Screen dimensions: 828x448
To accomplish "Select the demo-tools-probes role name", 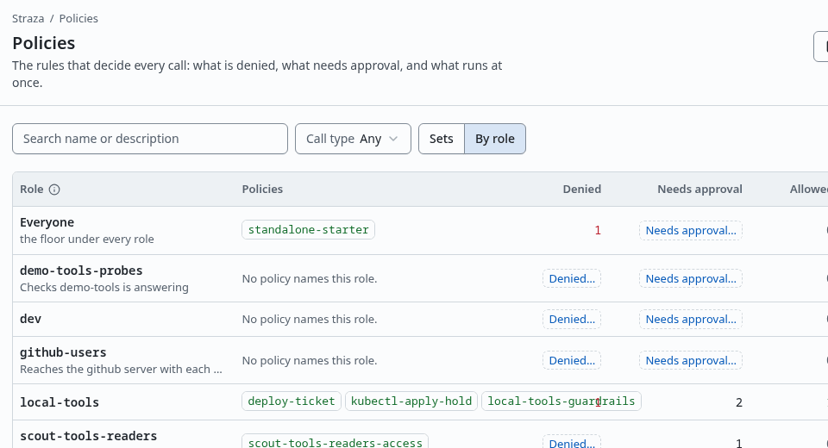I will [x=81, y=271].
